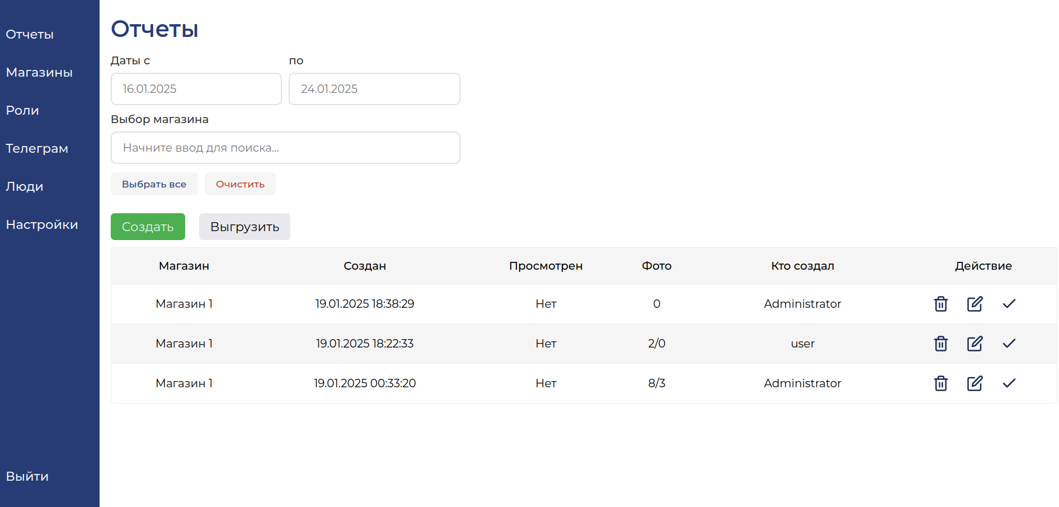Export reports with Выгрузить button
The width and height of the screenshot is (1059, 507).
(244, 227)
